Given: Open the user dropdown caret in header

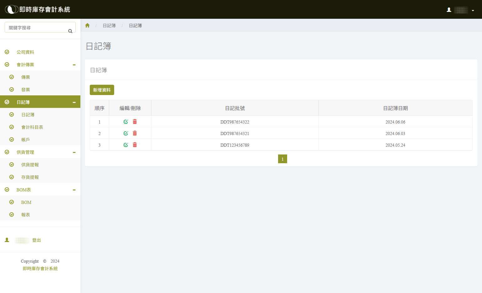Looking at the screenshot, I should pos(473,10).
